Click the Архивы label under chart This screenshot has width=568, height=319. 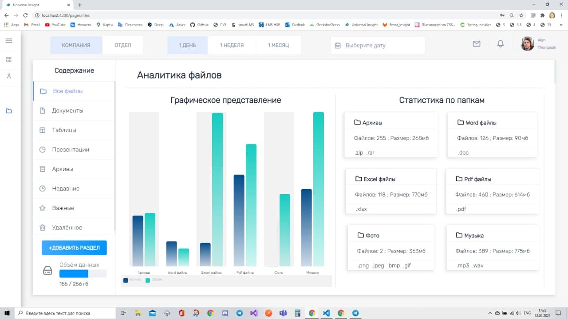click(144, 272)
